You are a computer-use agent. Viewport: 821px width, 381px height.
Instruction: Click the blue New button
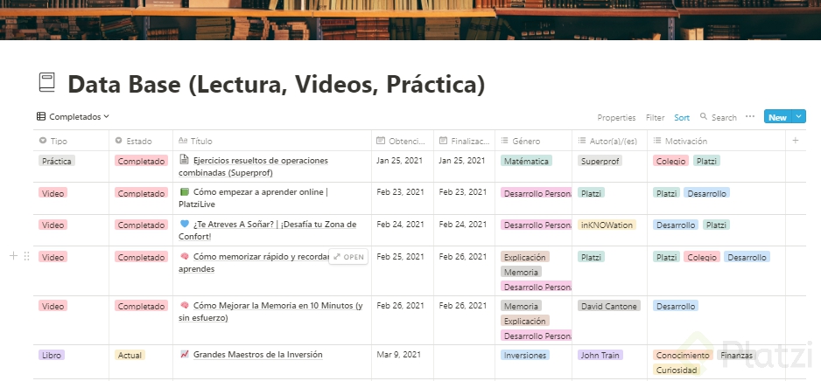pyautogui.click(x=776, y=117)
